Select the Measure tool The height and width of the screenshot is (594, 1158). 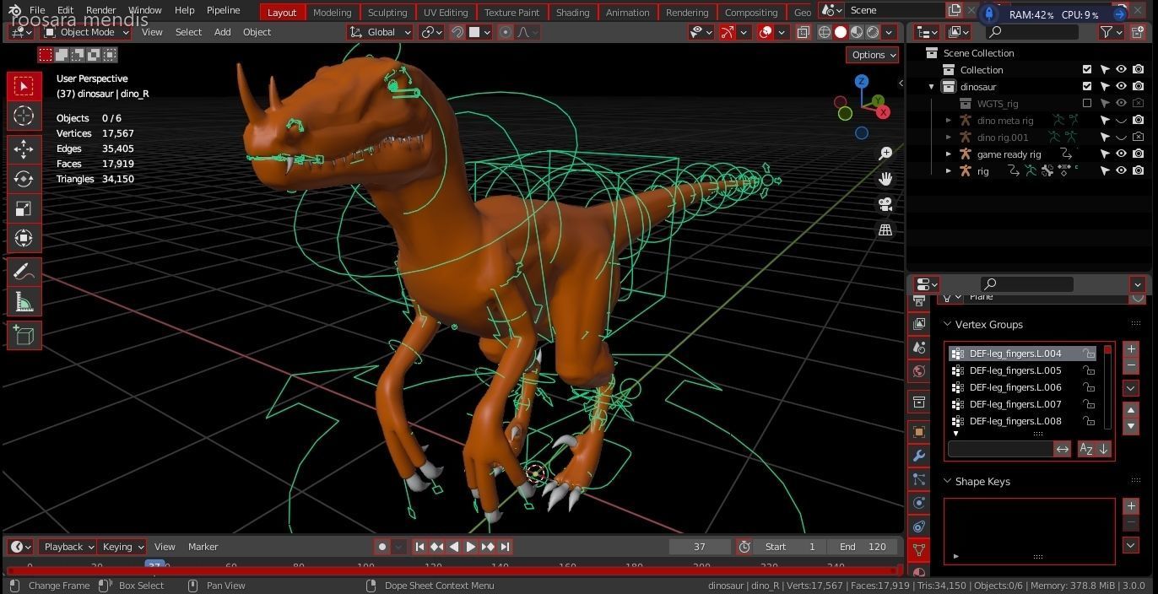point(24,301)
